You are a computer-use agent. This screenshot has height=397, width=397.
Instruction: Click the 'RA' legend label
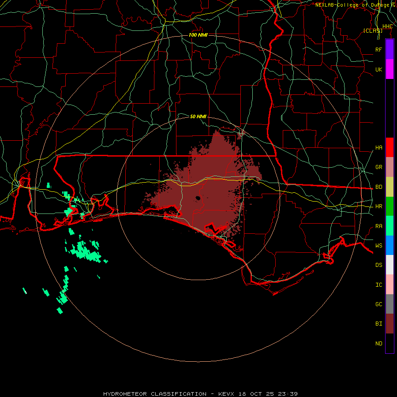click(x=378, y=226)
